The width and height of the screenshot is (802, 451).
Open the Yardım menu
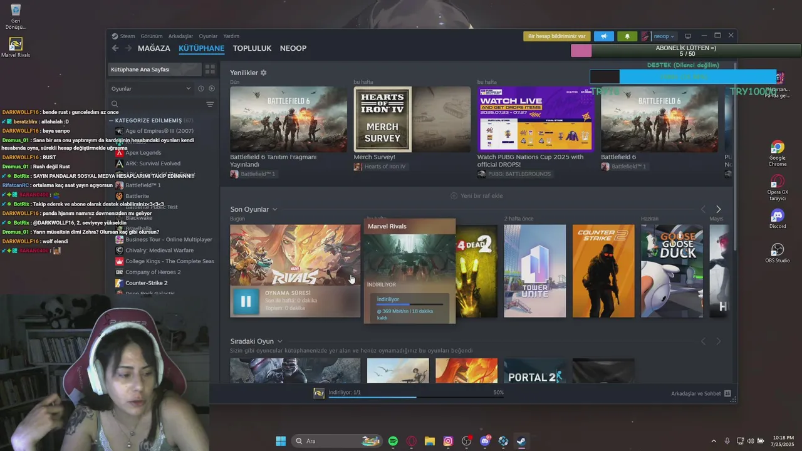231,36
